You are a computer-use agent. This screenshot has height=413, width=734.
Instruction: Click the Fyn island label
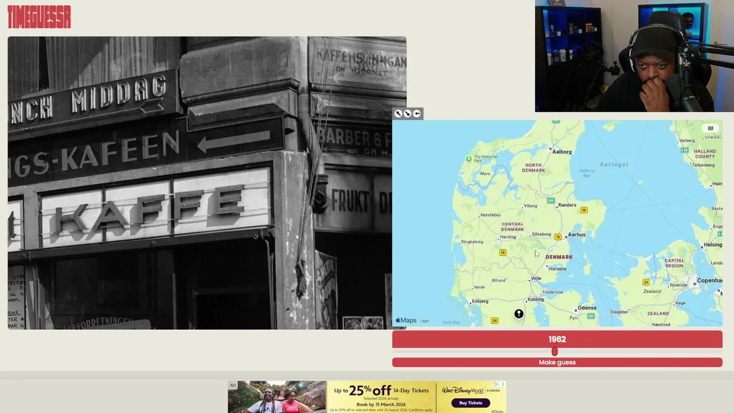(x=573, y=318)
